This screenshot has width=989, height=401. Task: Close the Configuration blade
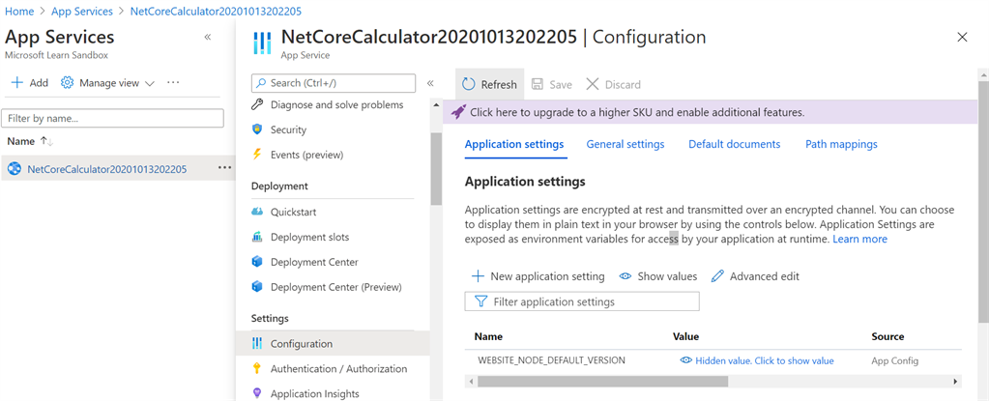click(962, 37)
